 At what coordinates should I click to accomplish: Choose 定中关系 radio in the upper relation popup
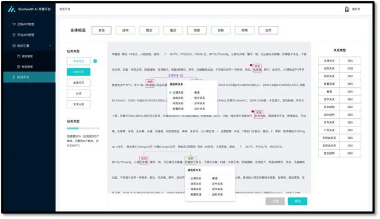tap(192, 98)
